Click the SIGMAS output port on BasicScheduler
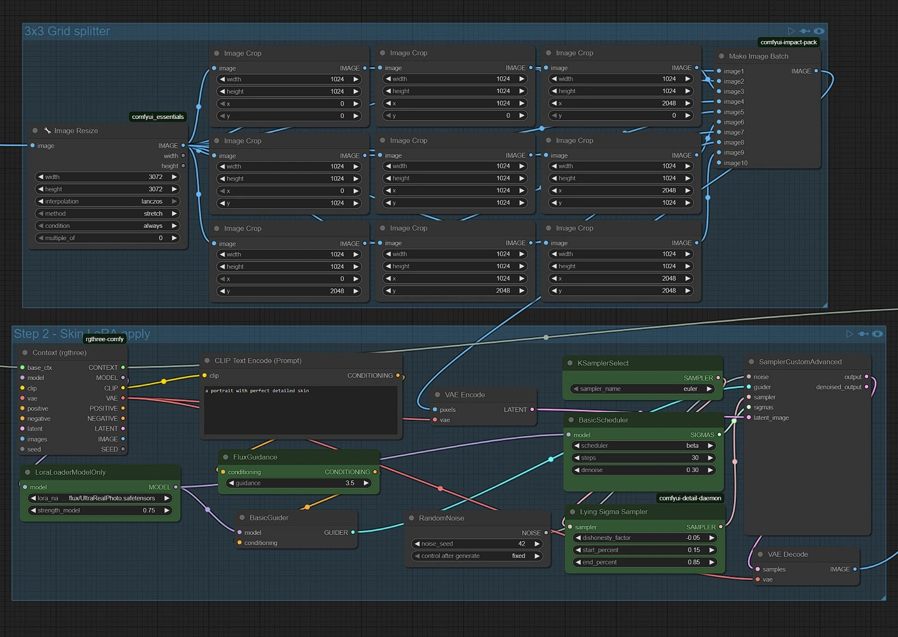This screenshot has height=637, width=898. click(720, 435)
